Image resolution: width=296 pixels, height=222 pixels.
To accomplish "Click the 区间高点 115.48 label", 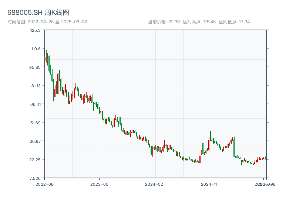I will [x=199, y=22].
